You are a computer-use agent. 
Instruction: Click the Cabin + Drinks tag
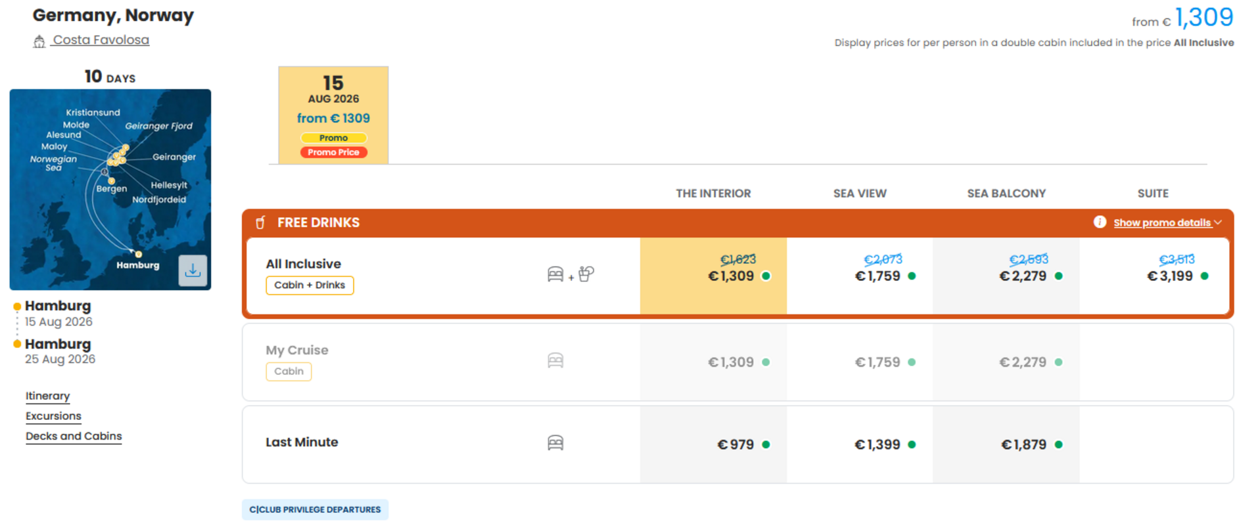click(x=310, y=285)
